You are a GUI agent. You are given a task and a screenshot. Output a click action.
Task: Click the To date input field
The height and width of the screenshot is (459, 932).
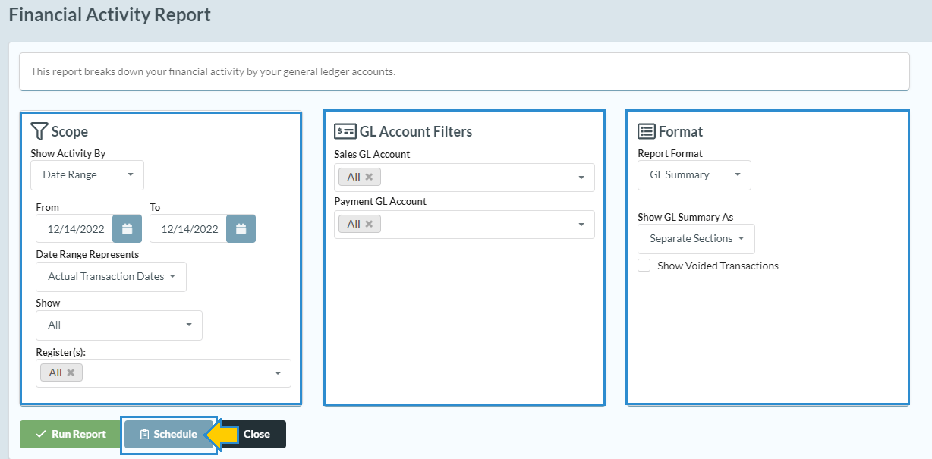189,229
